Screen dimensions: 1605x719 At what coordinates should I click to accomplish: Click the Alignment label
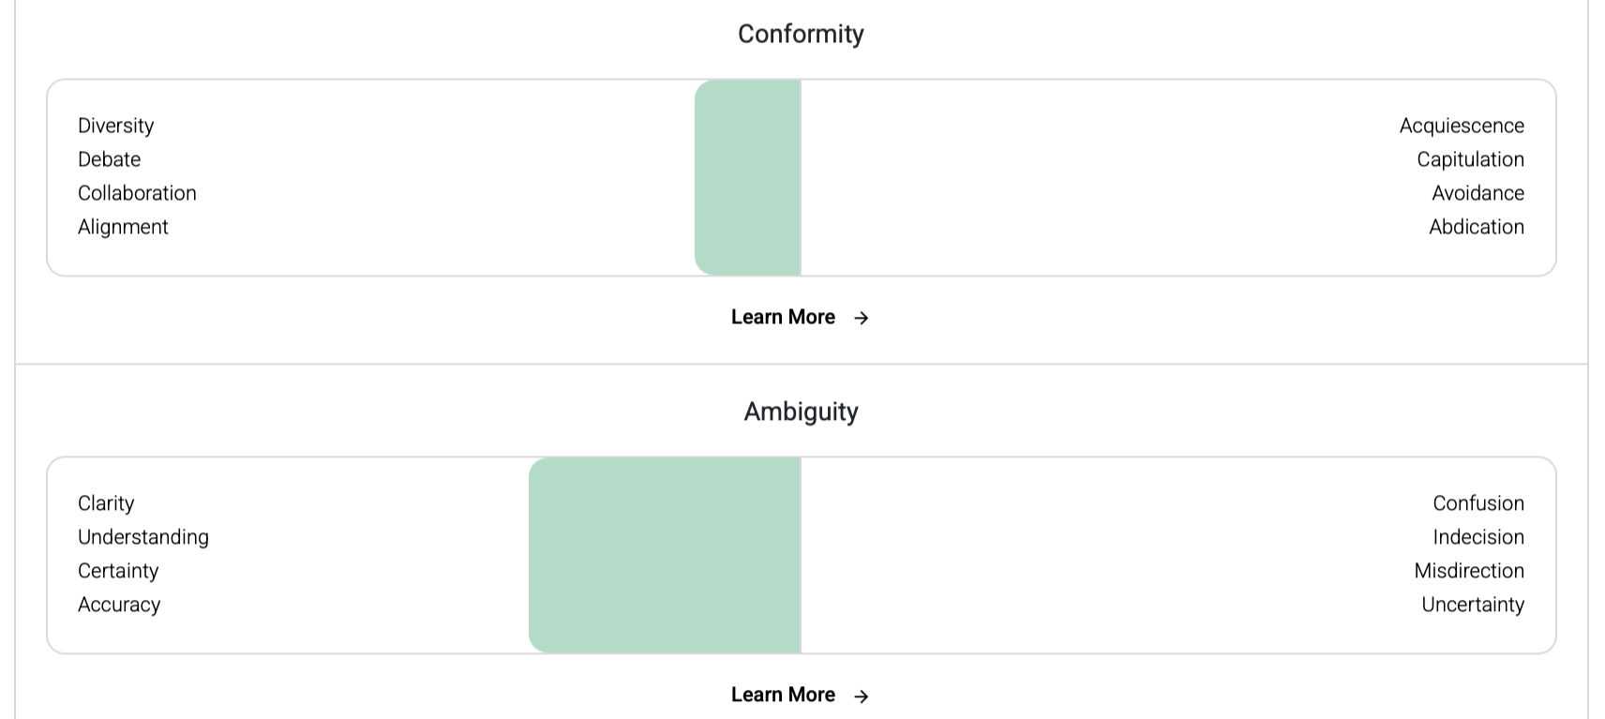tap(123, 227)
